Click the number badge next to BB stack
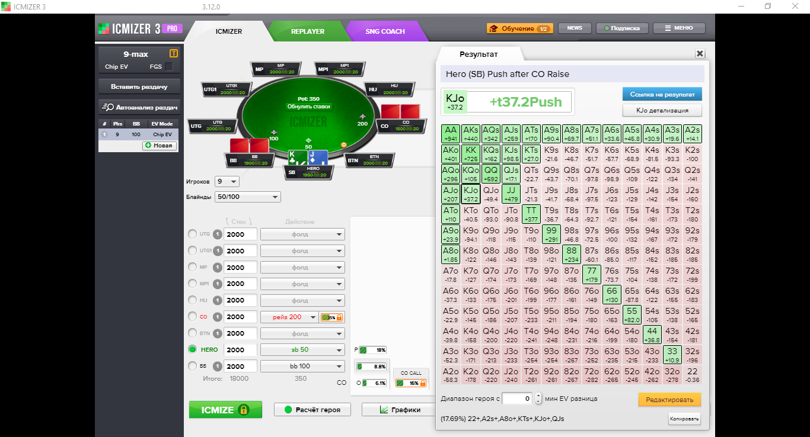Image resolution: width=810 pixels, height=437 pixels. pyautogui.click(x=218, y=367)
